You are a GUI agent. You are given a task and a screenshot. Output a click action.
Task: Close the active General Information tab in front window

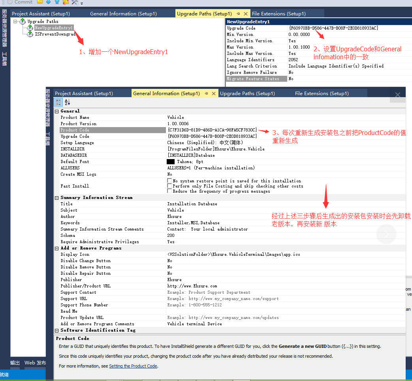point(214,94)
